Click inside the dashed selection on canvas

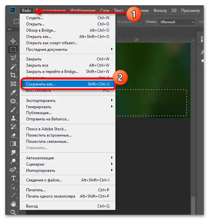click(x=152, y=103)
